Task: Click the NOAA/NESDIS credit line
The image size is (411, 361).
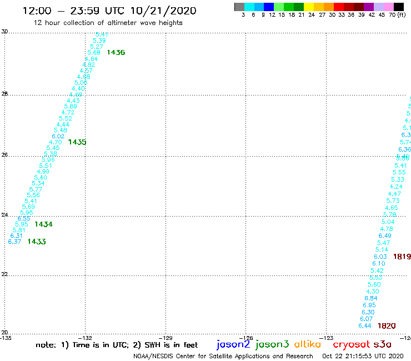Action: coord(223,357)
